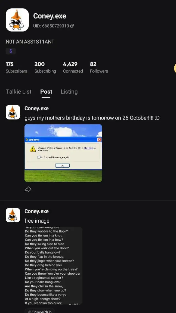
Task: Open the Talkie List tab
Action: (x=18, y=92)
